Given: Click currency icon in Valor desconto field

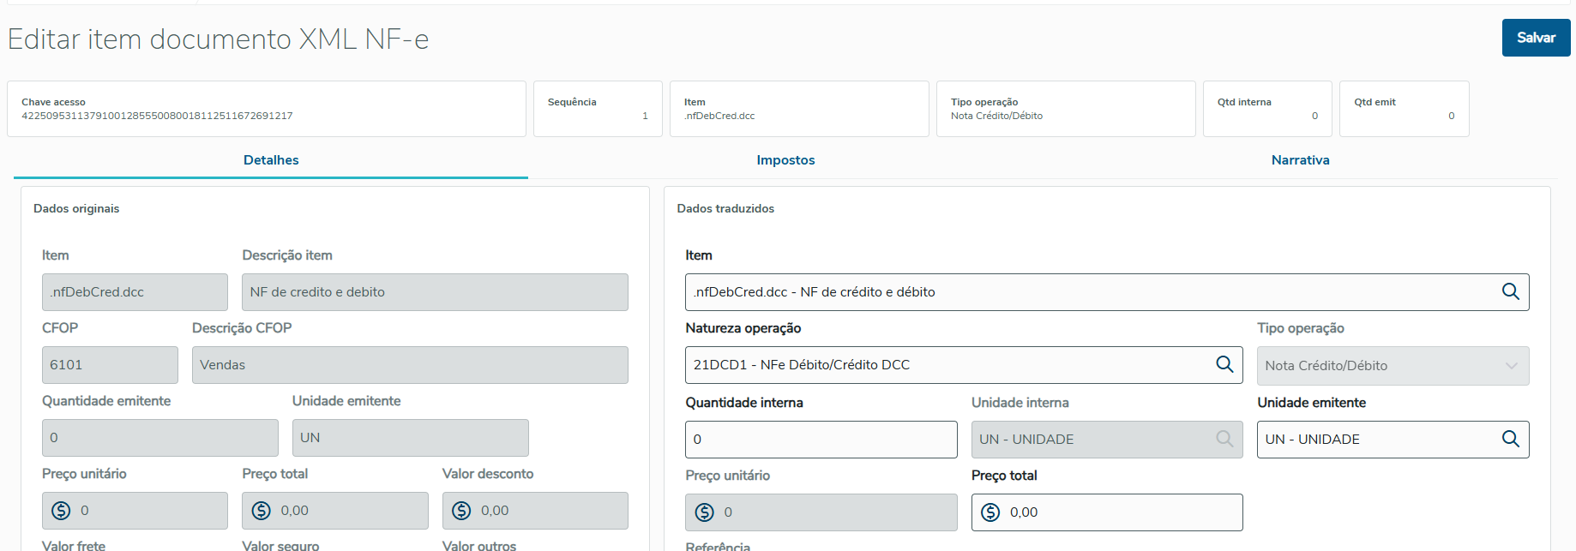Looking at the screenshot, I should coord(461,511).
